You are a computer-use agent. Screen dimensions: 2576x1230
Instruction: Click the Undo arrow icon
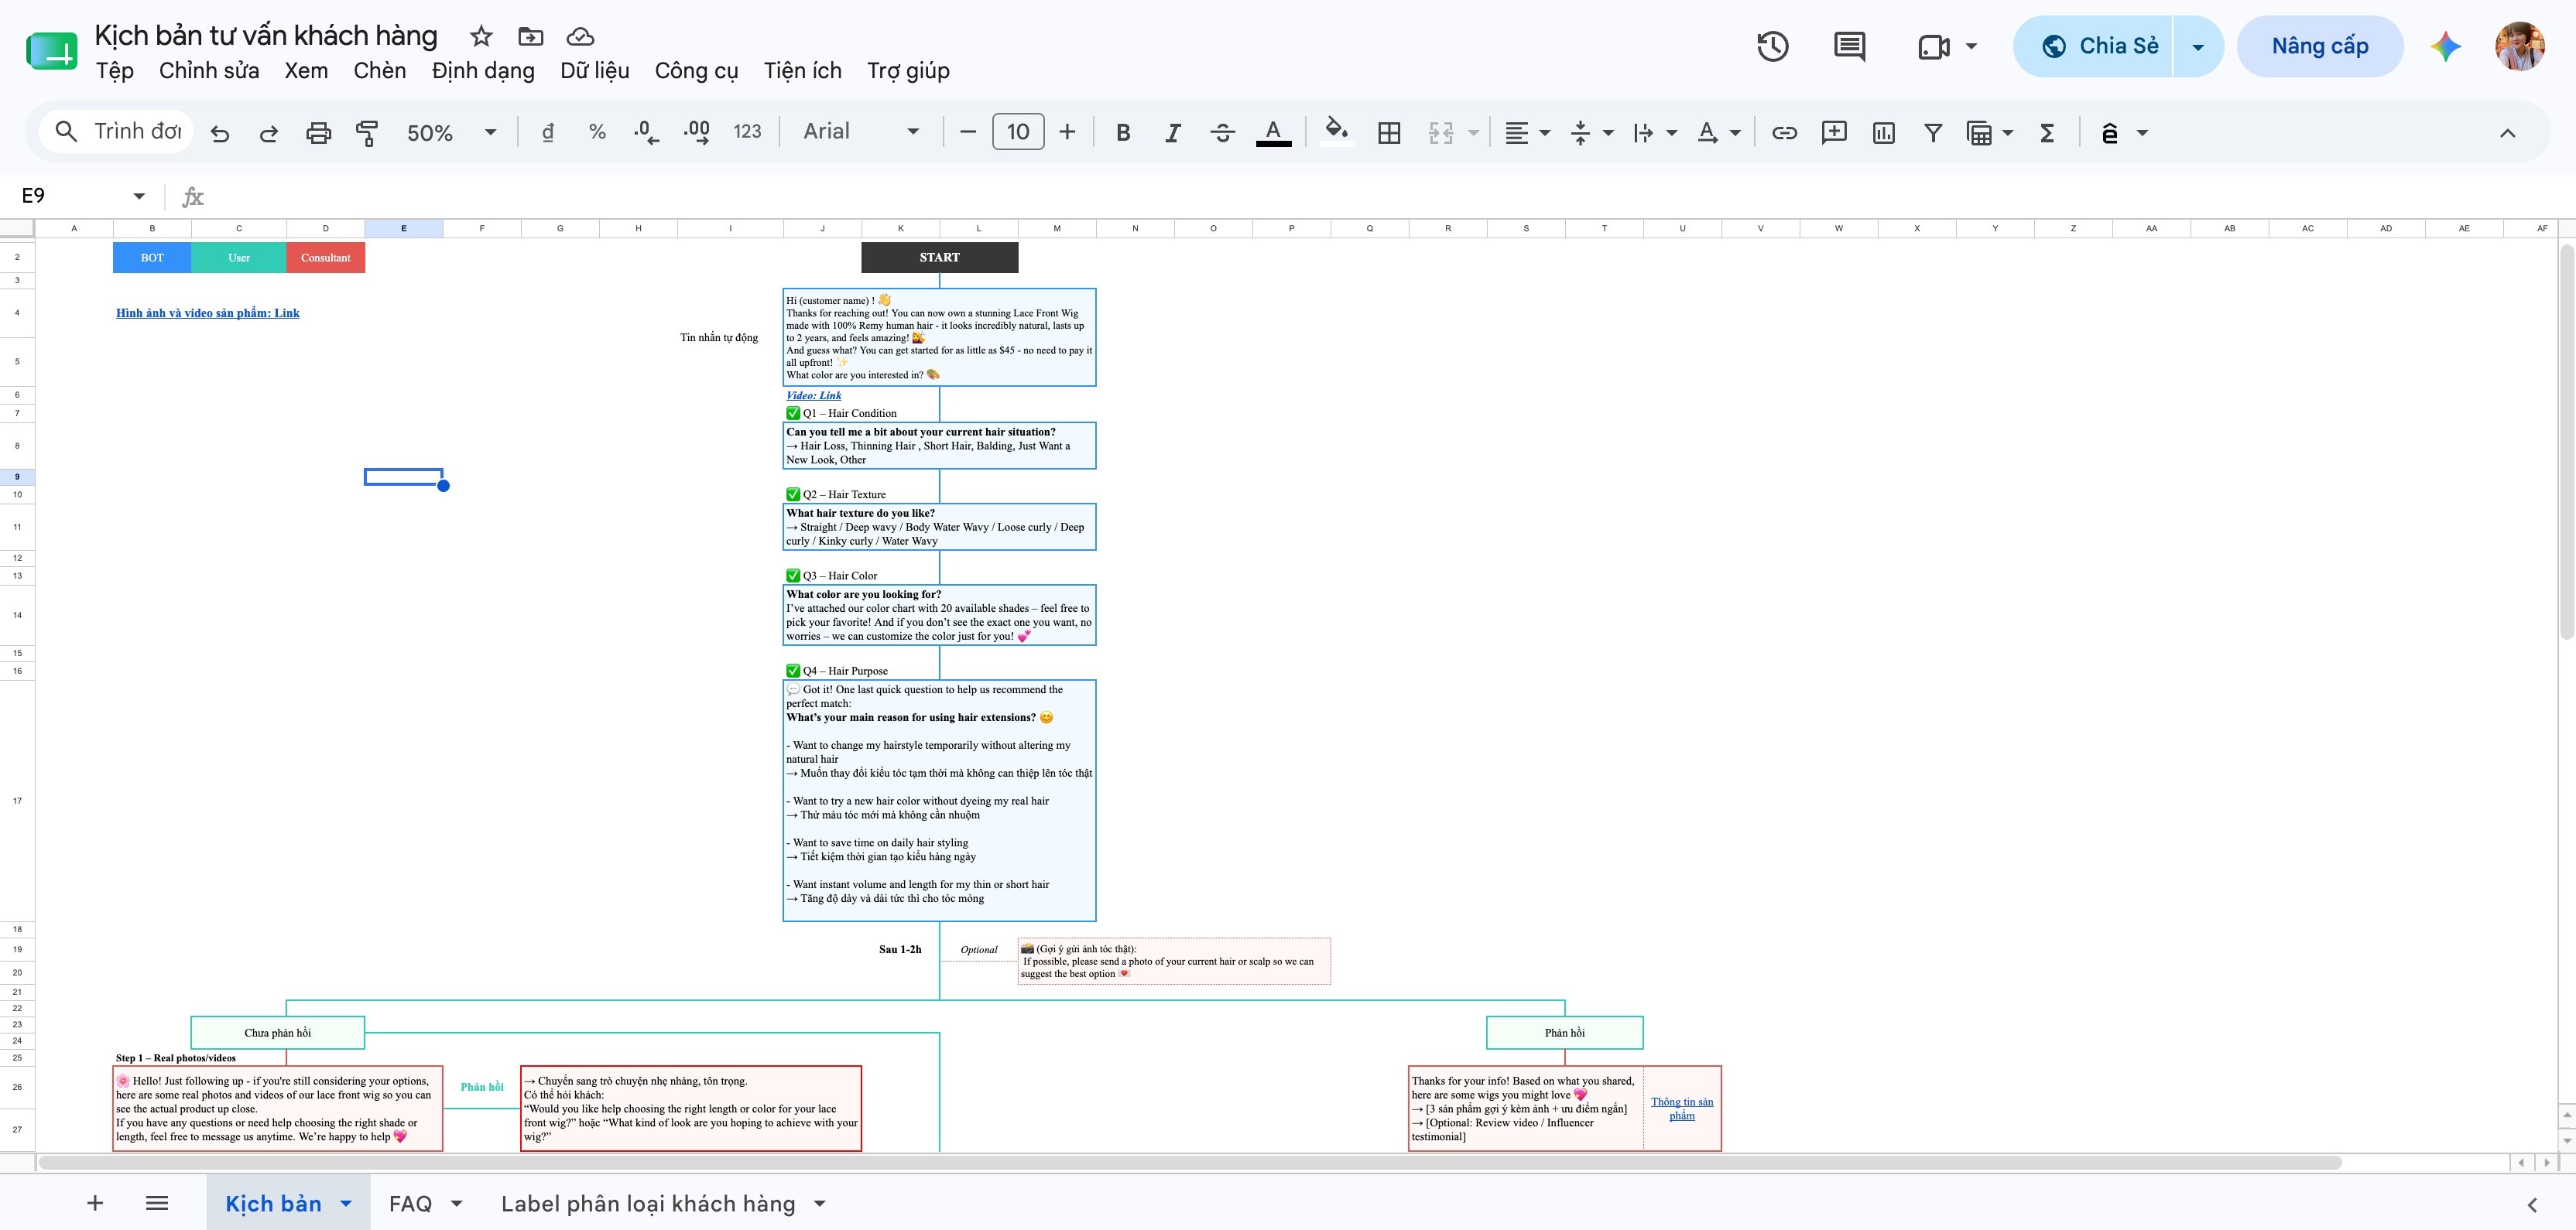220,133
